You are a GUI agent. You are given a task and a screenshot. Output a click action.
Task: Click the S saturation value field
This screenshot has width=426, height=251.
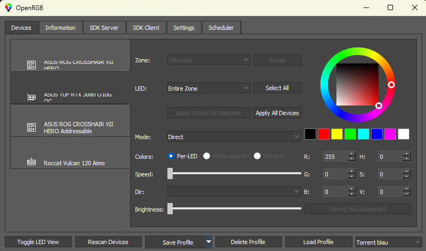tap(390, 174)
